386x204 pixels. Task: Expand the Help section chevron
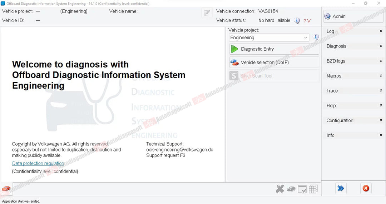pos(381,105)
